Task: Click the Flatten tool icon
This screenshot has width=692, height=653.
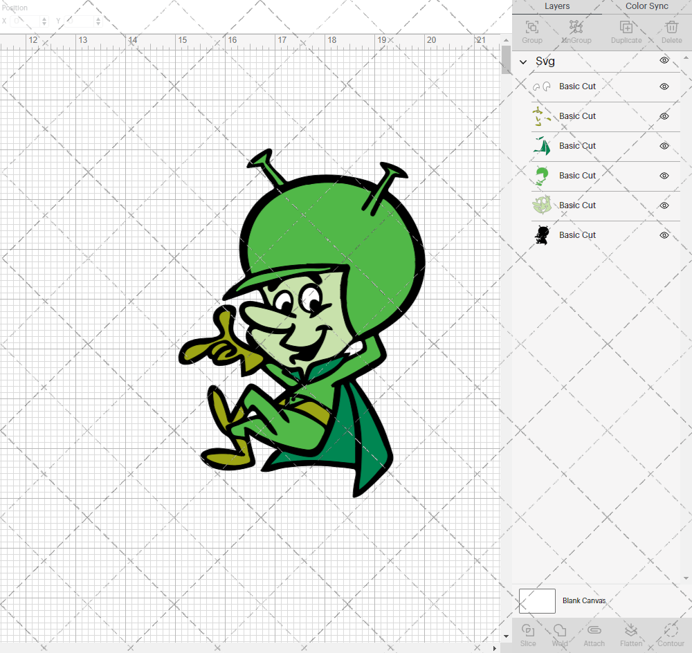Action: point(630,630)
